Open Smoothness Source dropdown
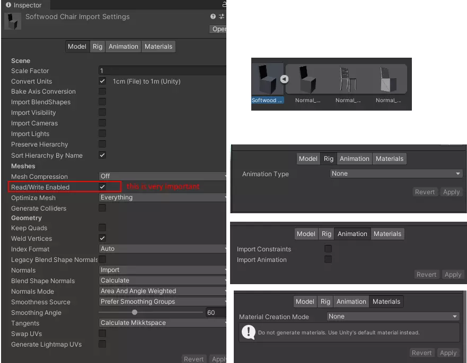The width and height of the screenshot is (467, 363). coord(163,302)
